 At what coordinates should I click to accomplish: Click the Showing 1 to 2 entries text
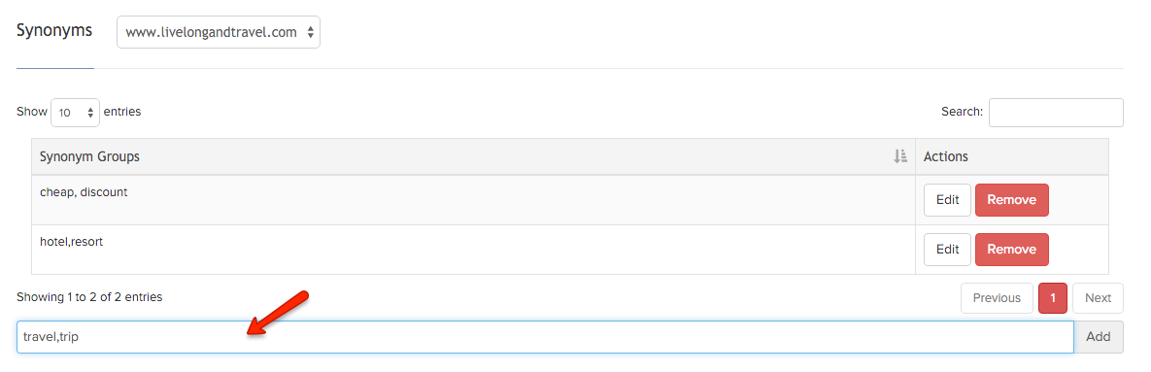88,297
